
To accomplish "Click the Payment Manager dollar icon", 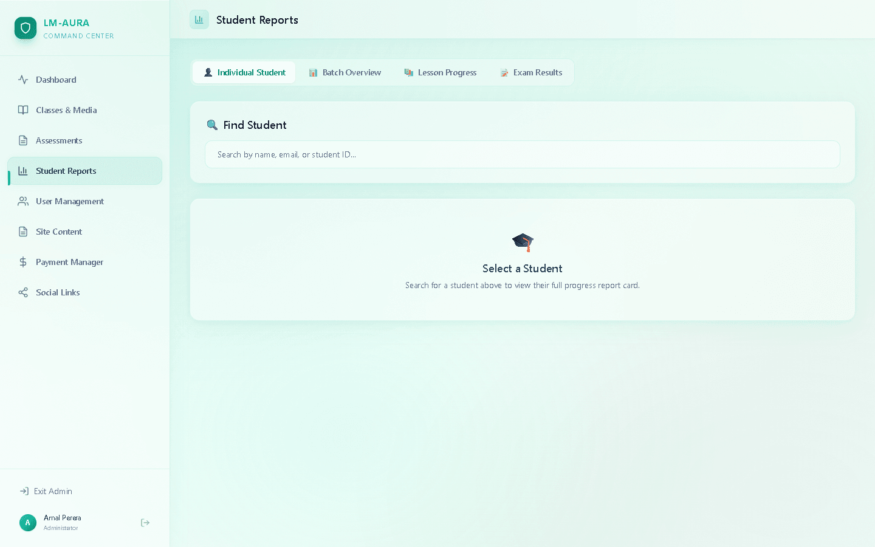I will [x=23, y=262].
